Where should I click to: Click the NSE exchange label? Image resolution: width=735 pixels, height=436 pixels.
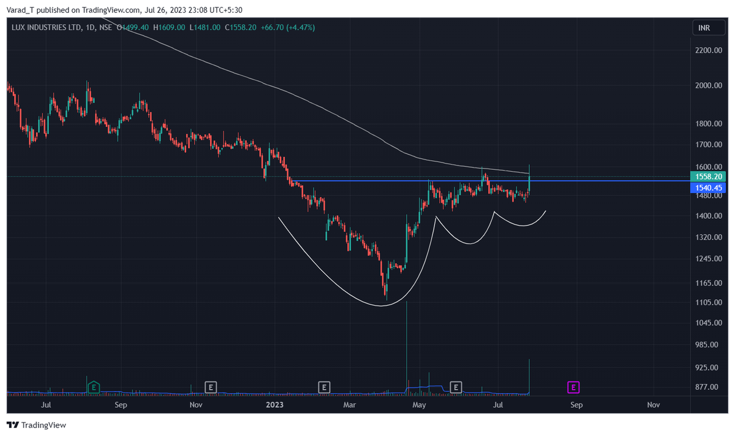105,27
